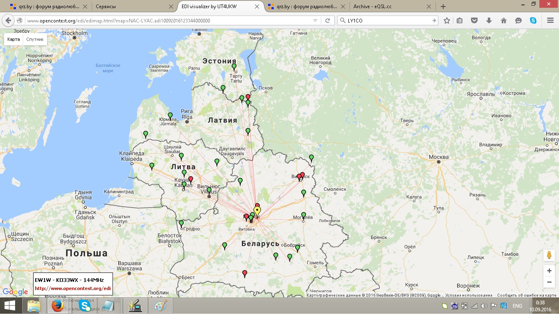The image size is (559, 335).
Task: Open the opencontest.org/edi link in legend
Action: 72,288
